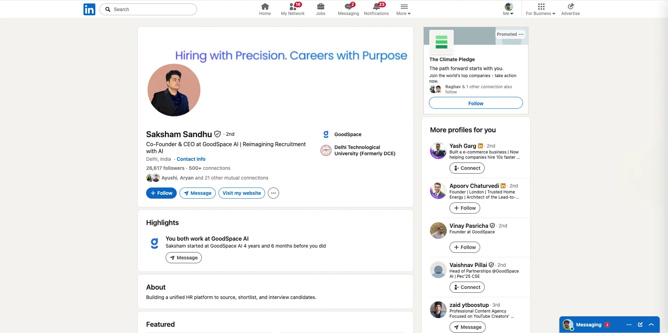Screen dimensions: 668x333
Task: Open the Me profile dropdown
Action: (x=508, y=9)
